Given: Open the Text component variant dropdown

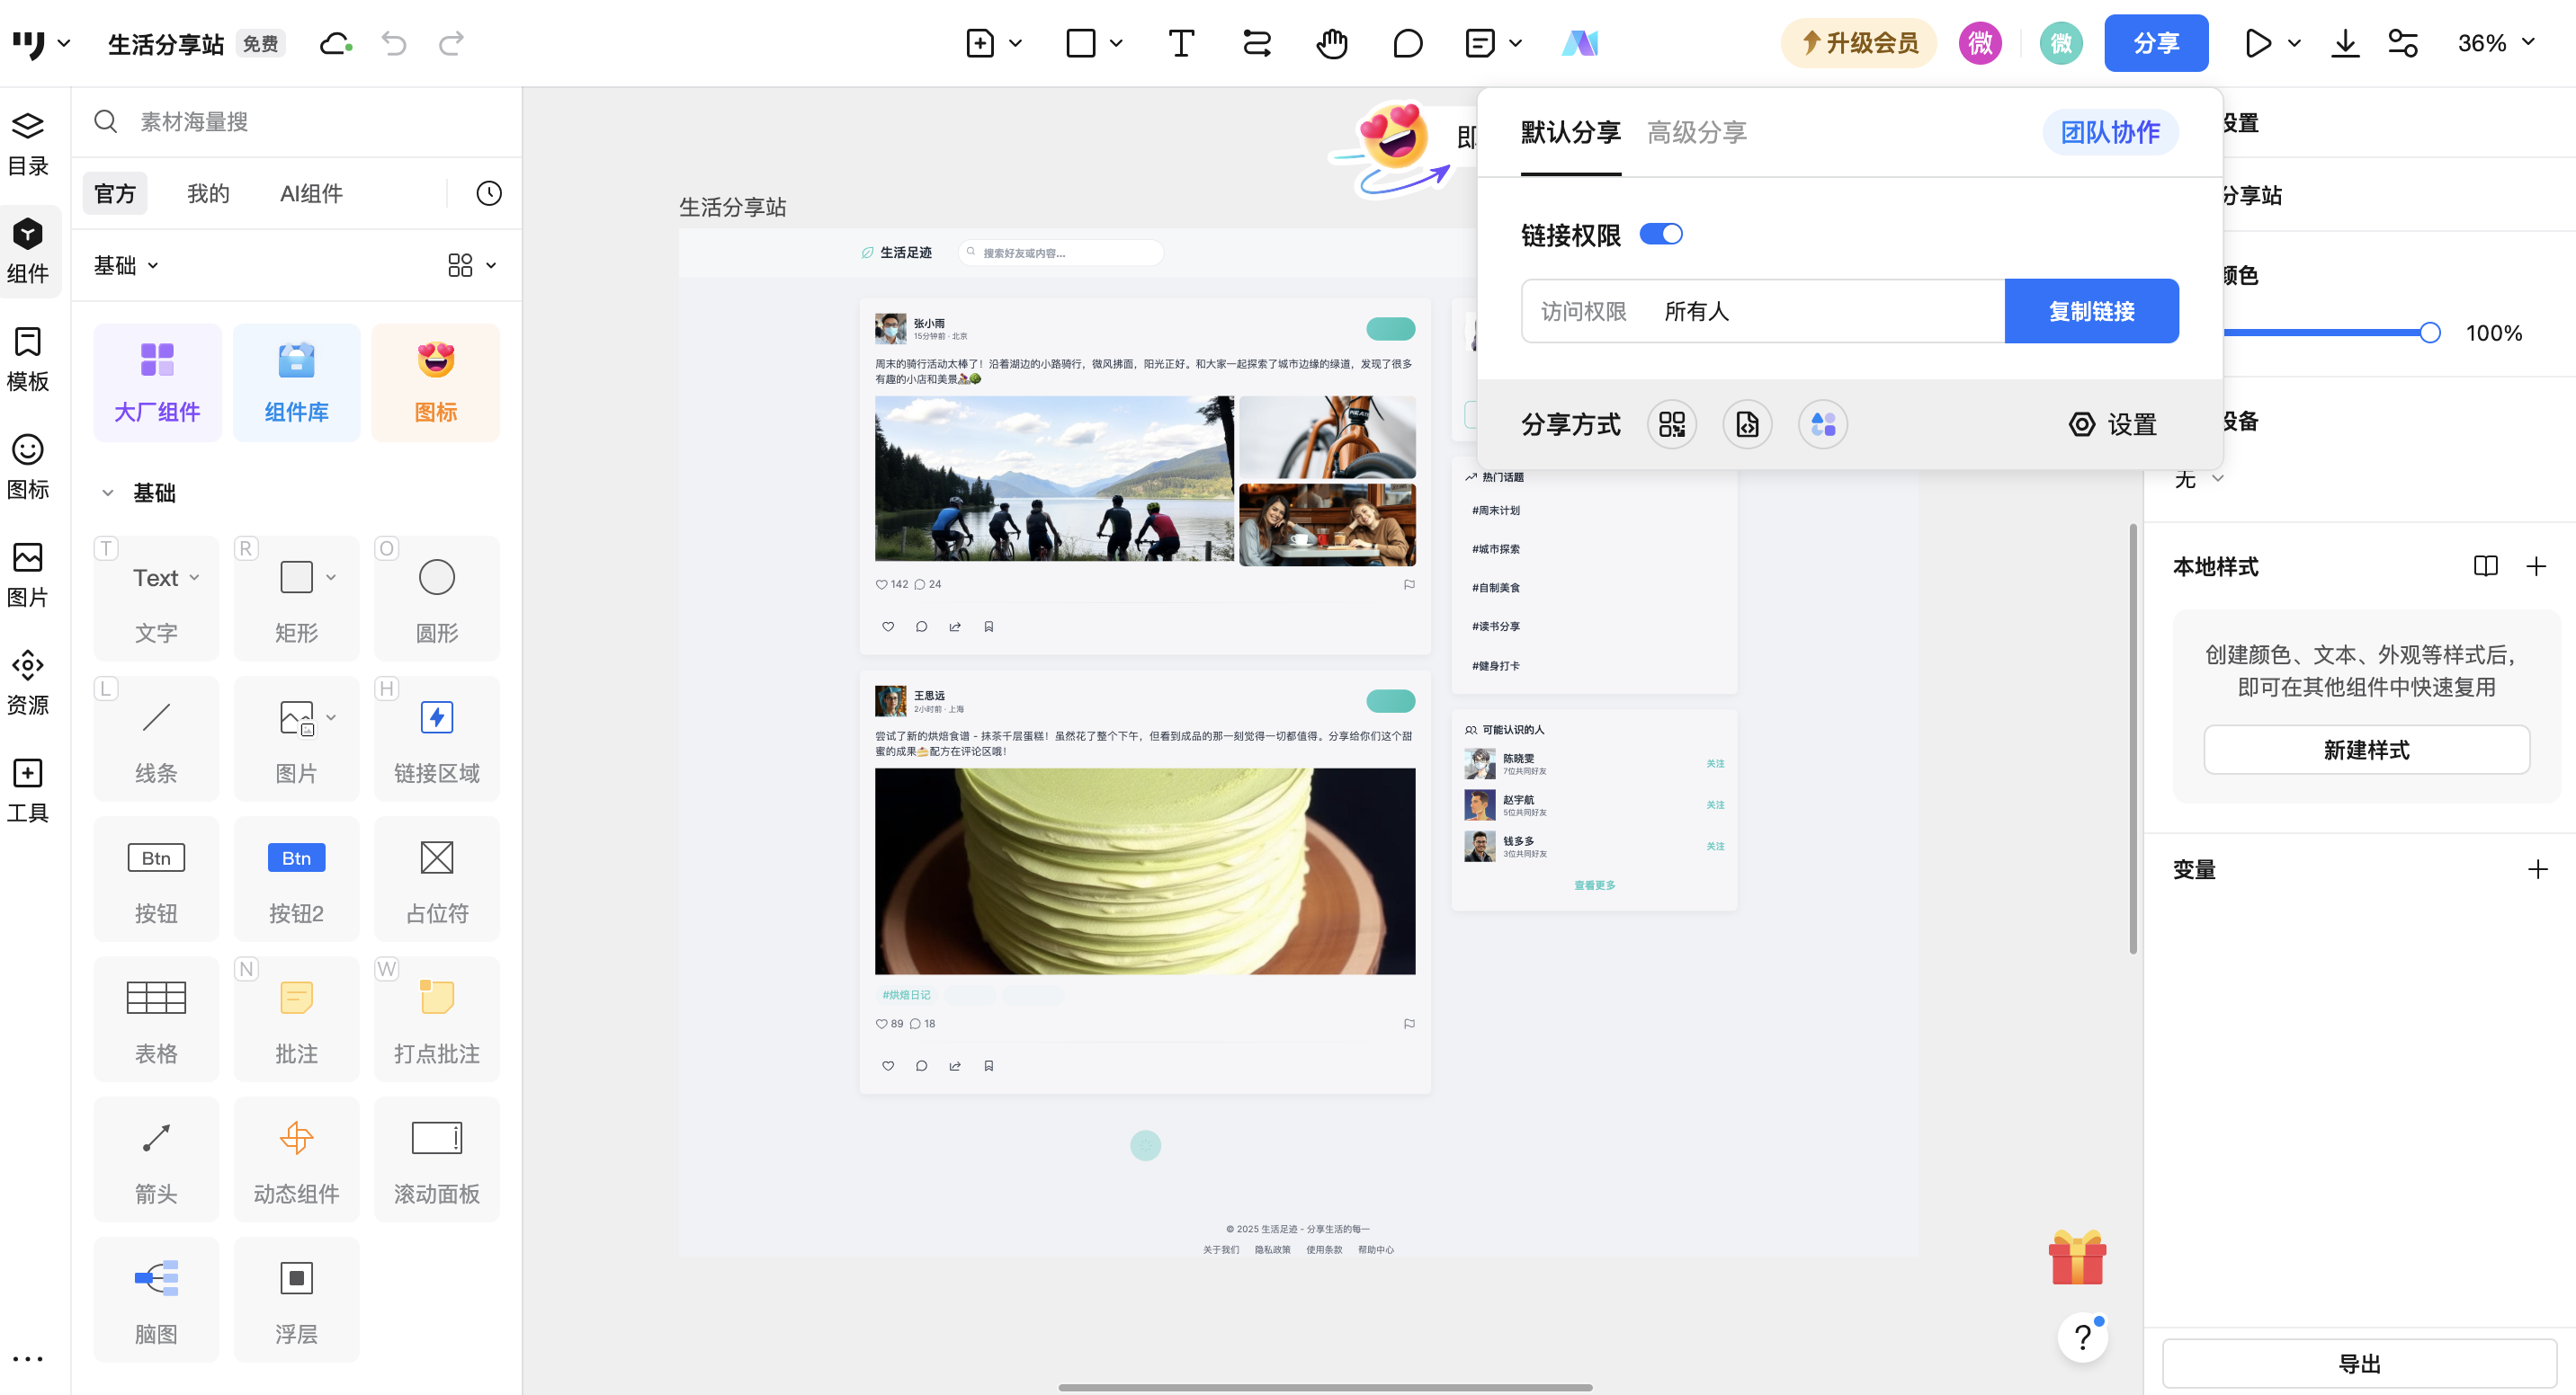Looking at the screenshot, I should 195,578.
